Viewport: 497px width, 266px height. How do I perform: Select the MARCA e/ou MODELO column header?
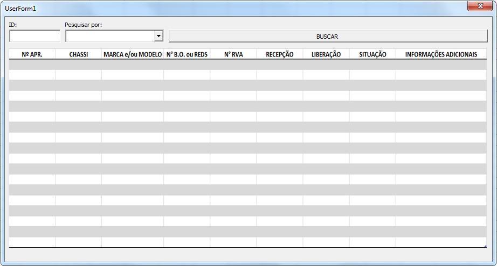click(x=133, y=54)
